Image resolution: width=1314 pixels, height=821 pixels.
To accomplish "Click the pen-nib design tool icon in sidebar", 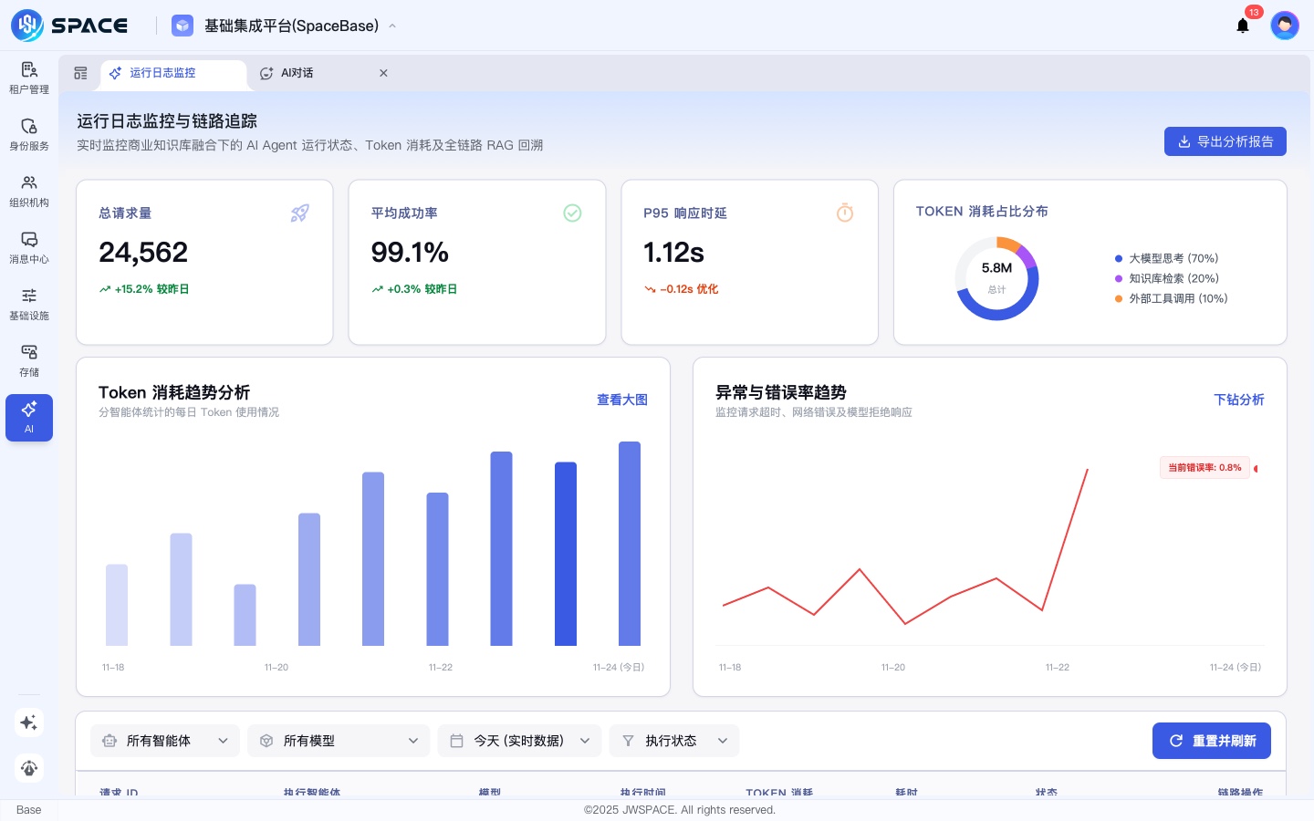I will click(29, 768).
